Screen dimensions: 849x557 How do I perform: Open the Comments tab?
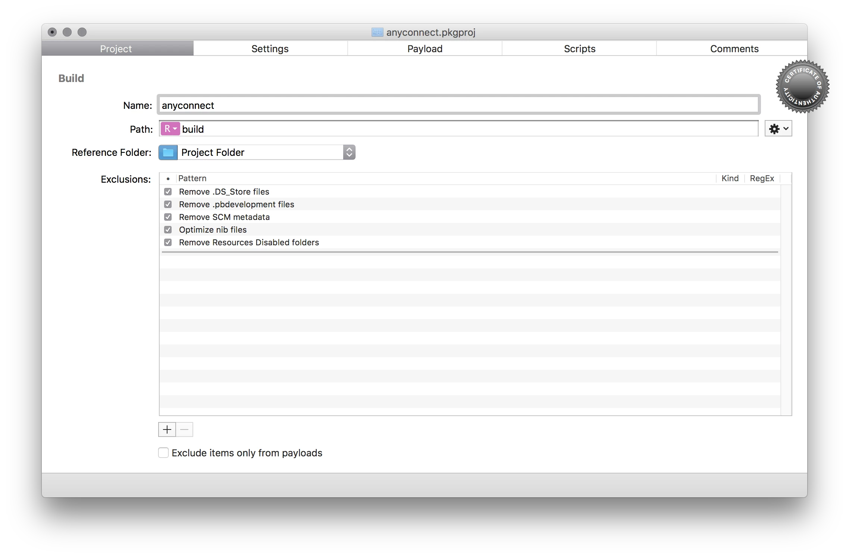click(734, 49)
